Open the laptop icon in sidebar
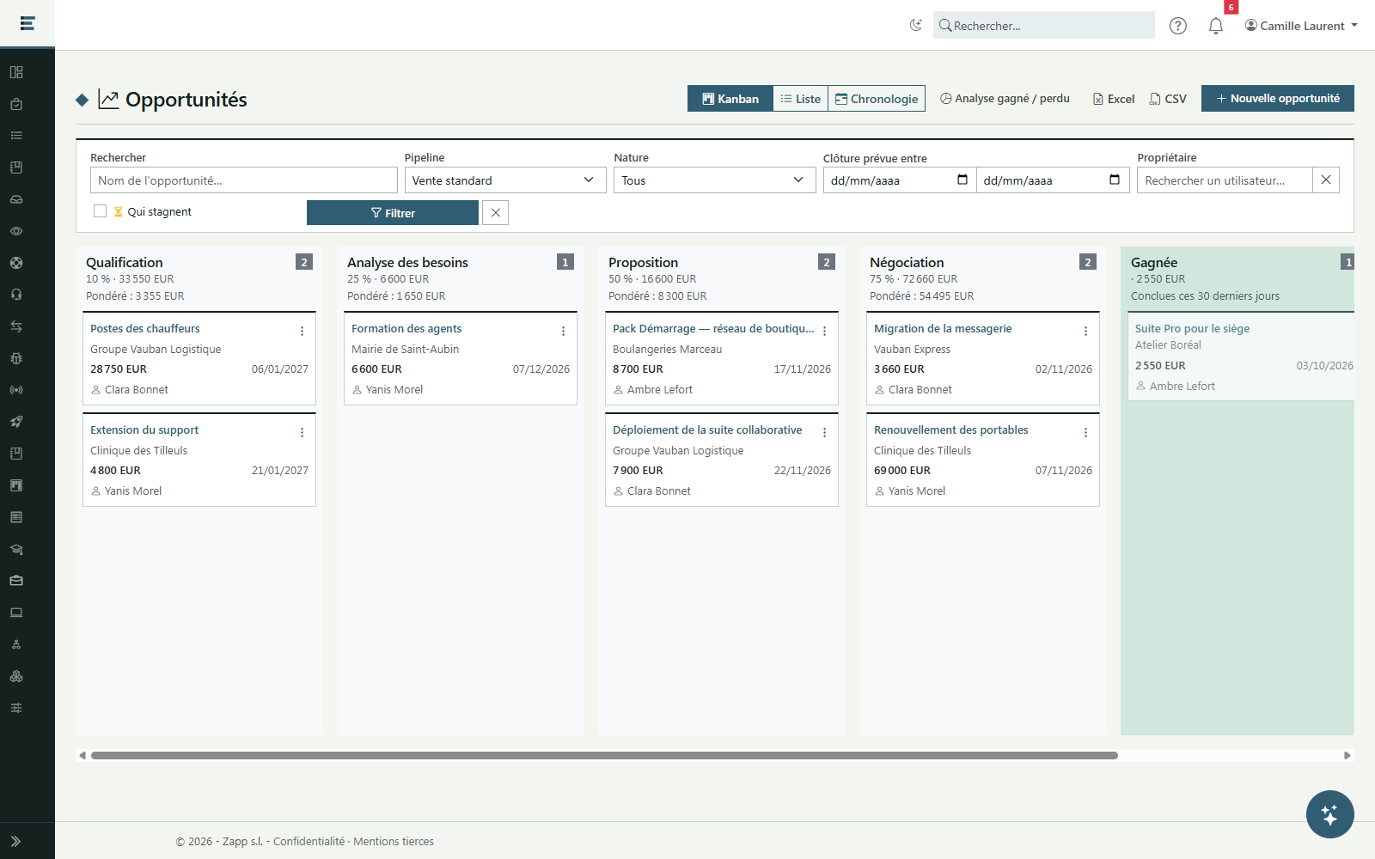 (16, 612)
